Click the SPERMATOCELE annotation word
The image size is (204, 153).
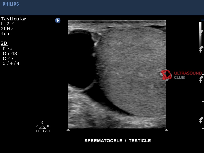[x=103, y=141]
